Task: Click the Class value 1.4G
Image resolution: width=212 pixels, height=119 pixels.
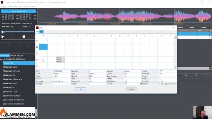Action: [x=62, y=76]
